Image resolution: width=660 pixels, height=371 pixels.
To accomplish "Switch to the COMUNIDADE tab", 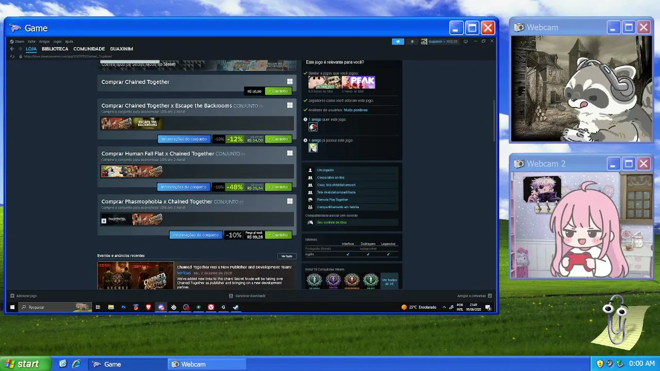I will tap(89, 49).
